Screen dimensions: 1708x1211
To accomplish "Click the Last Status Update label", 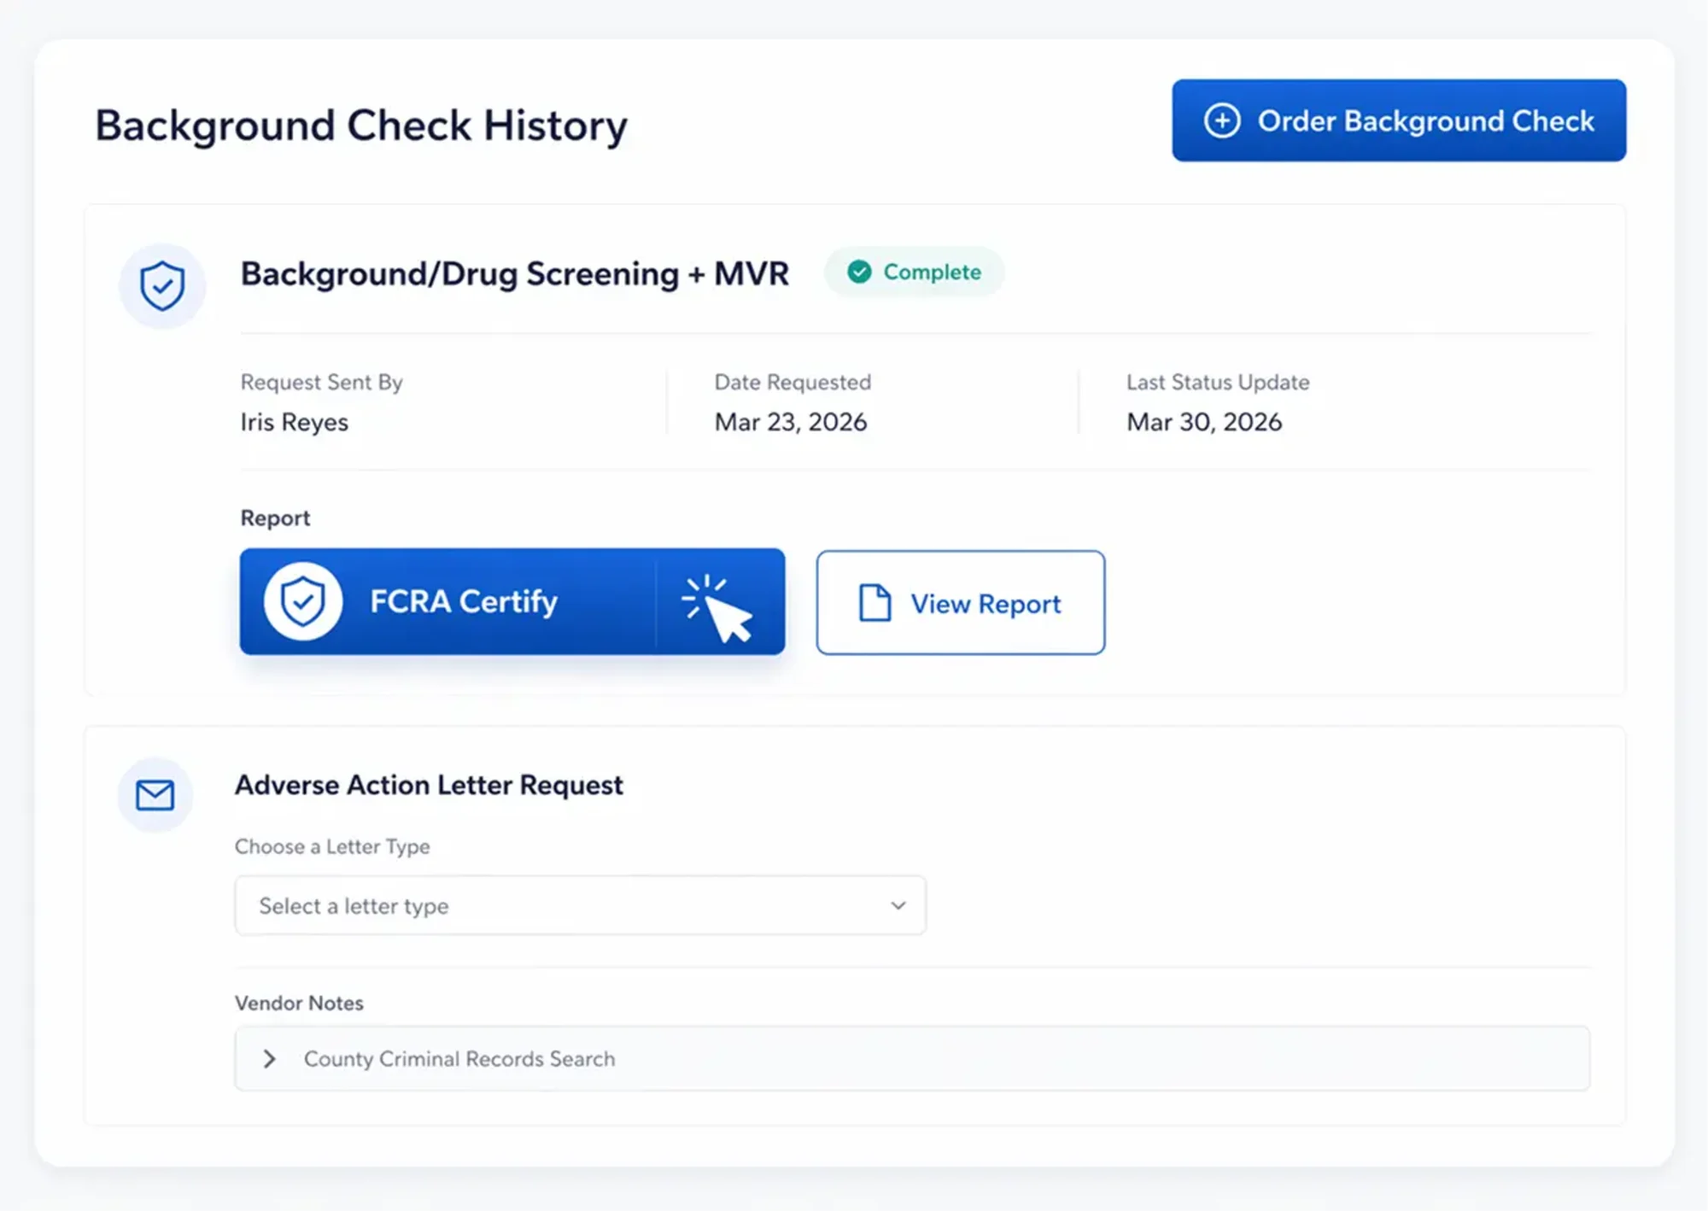I will point(1218,382).
